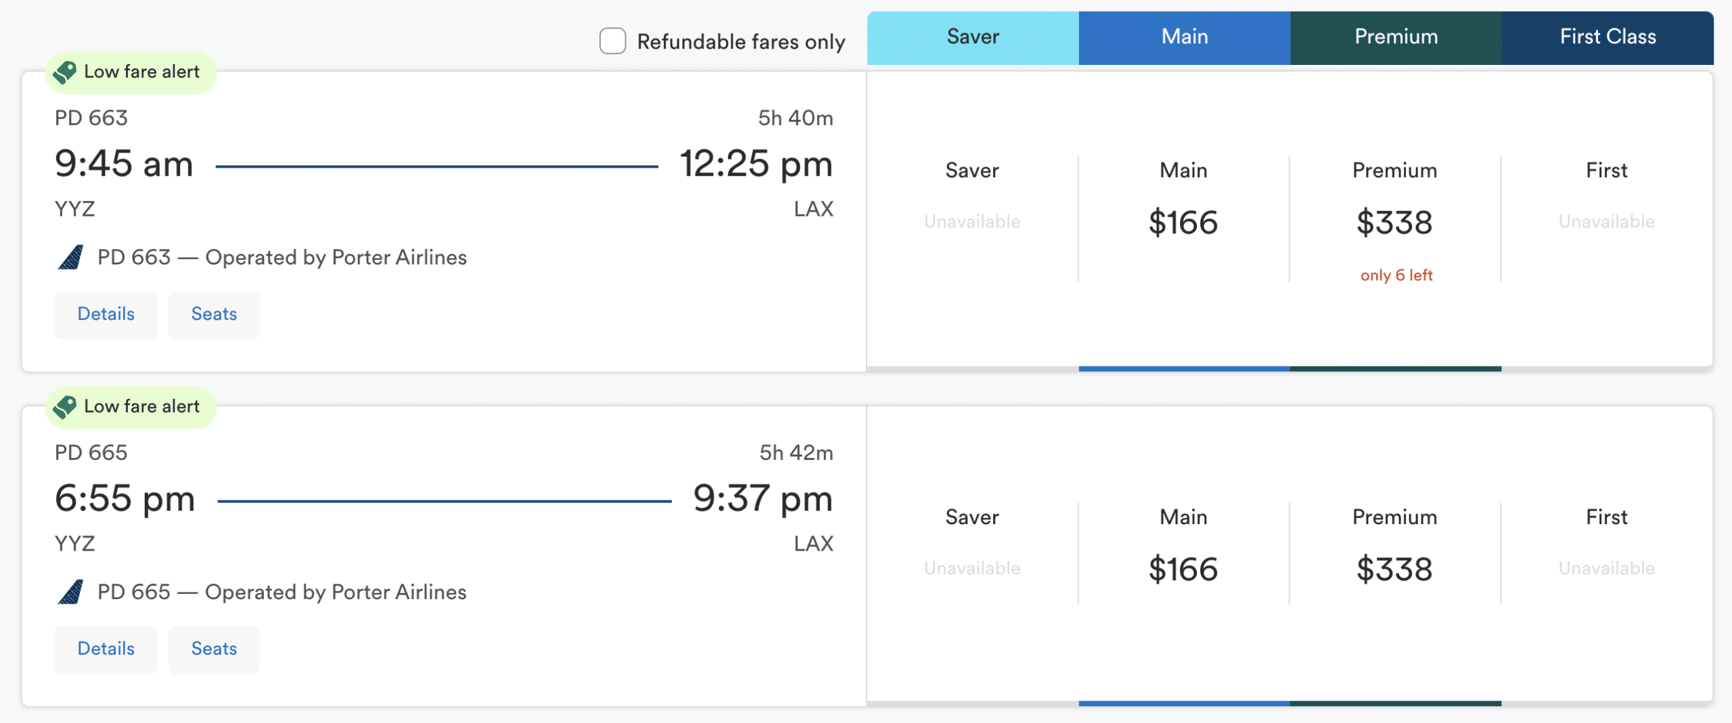1732x723 pixels.
Task: Open Details for flight PD 665
Action: click(106, 649)
